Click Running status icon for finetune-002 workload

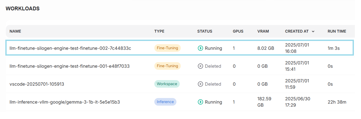coord(200,48)
